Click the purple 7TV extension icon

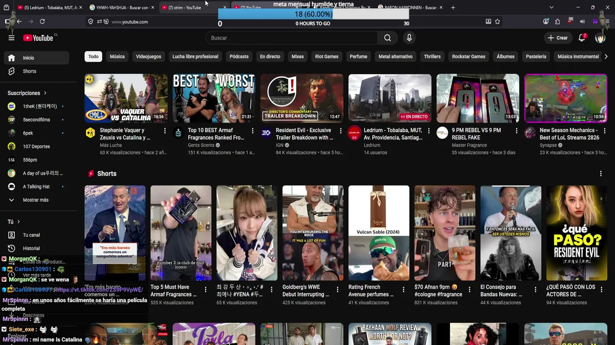595,22
